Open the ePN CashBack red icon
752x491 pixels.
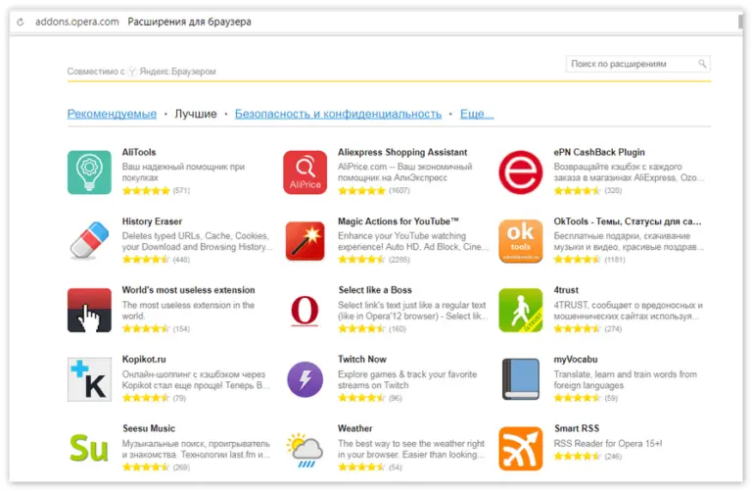coord(521,172)
